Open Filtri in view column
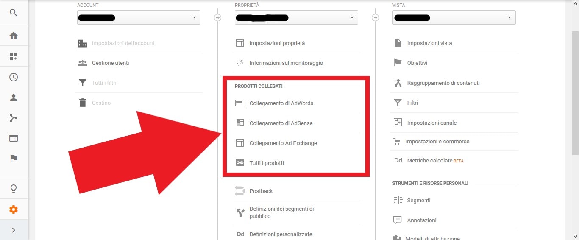Image resolution: width=579 pixels, height=240 pixels. coord(412,103)
